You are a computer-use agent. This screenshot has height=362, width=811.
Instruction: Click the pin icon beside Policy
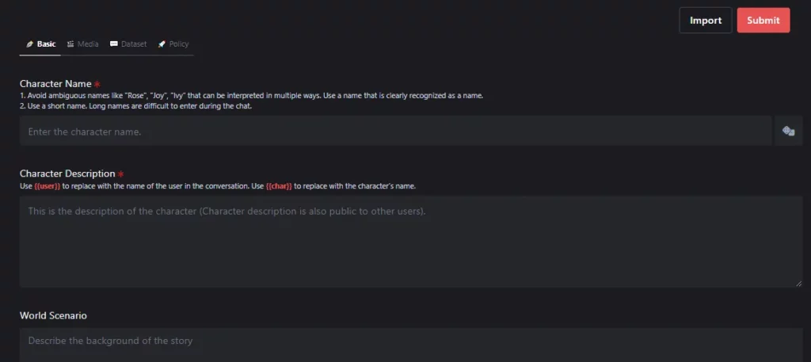(x=162, y=44)
